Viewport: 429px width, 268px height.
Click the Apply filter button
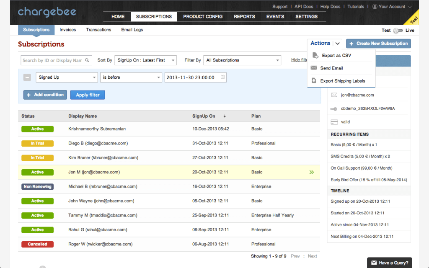pos(88,95)
